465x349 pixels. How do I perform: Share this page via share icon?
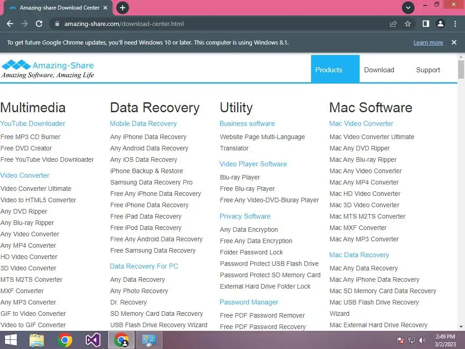coord(393,24)
